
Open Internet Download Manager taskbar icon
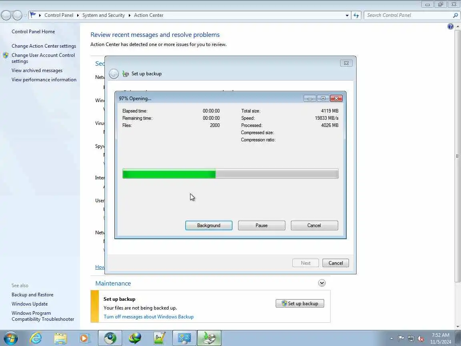(x=135, y=338)
